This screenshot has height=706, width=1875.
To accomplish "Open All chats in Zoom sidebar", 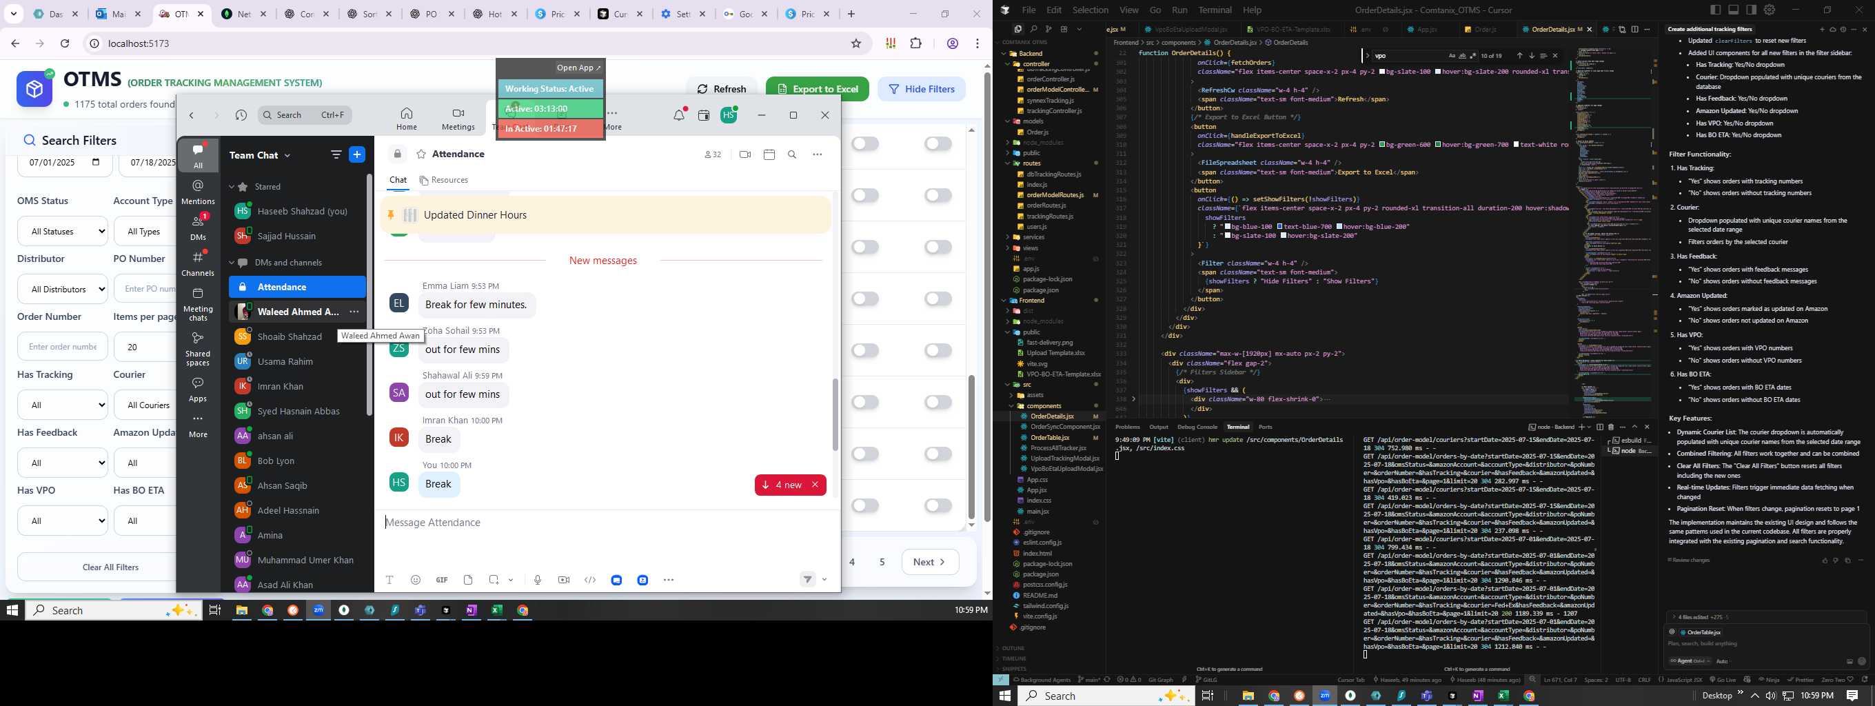I will (198, 155).
